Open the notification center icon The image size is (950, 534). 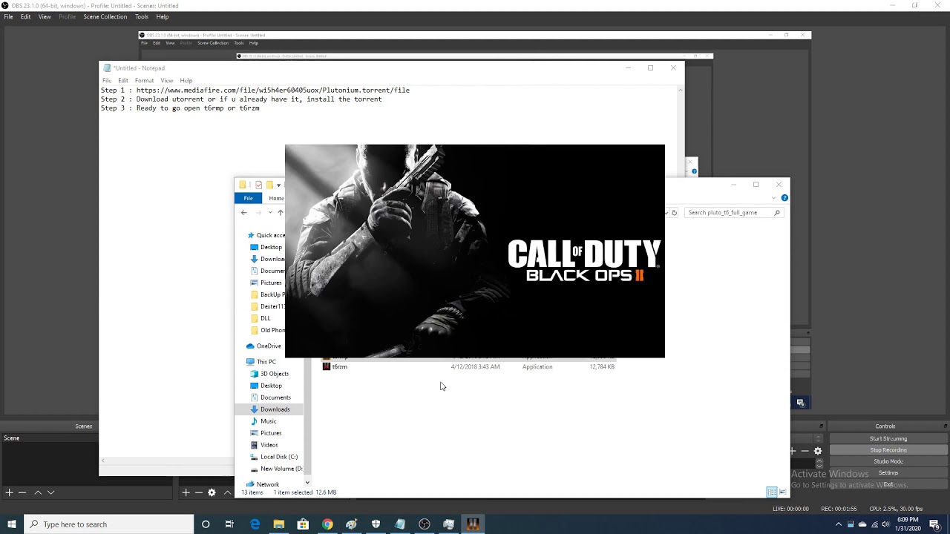coord(934,524)
